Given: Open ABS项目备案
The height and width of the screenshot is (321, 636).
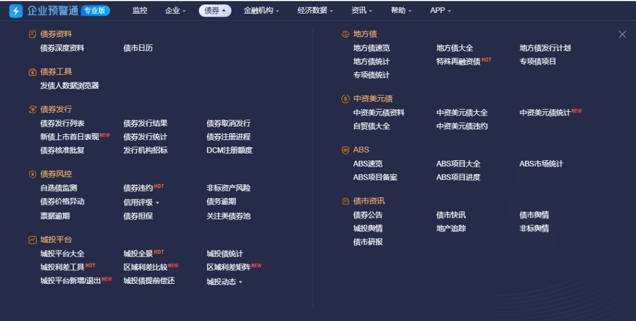Looking at the screenshot, I should (x=375, y=177).
